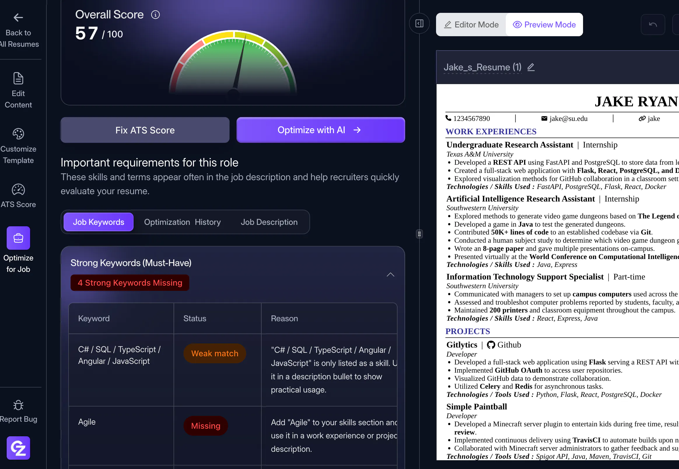Click the Report Bug icon
Image resolution: width=679 pixels, height=469 pixels.
(x=18, y=405)
